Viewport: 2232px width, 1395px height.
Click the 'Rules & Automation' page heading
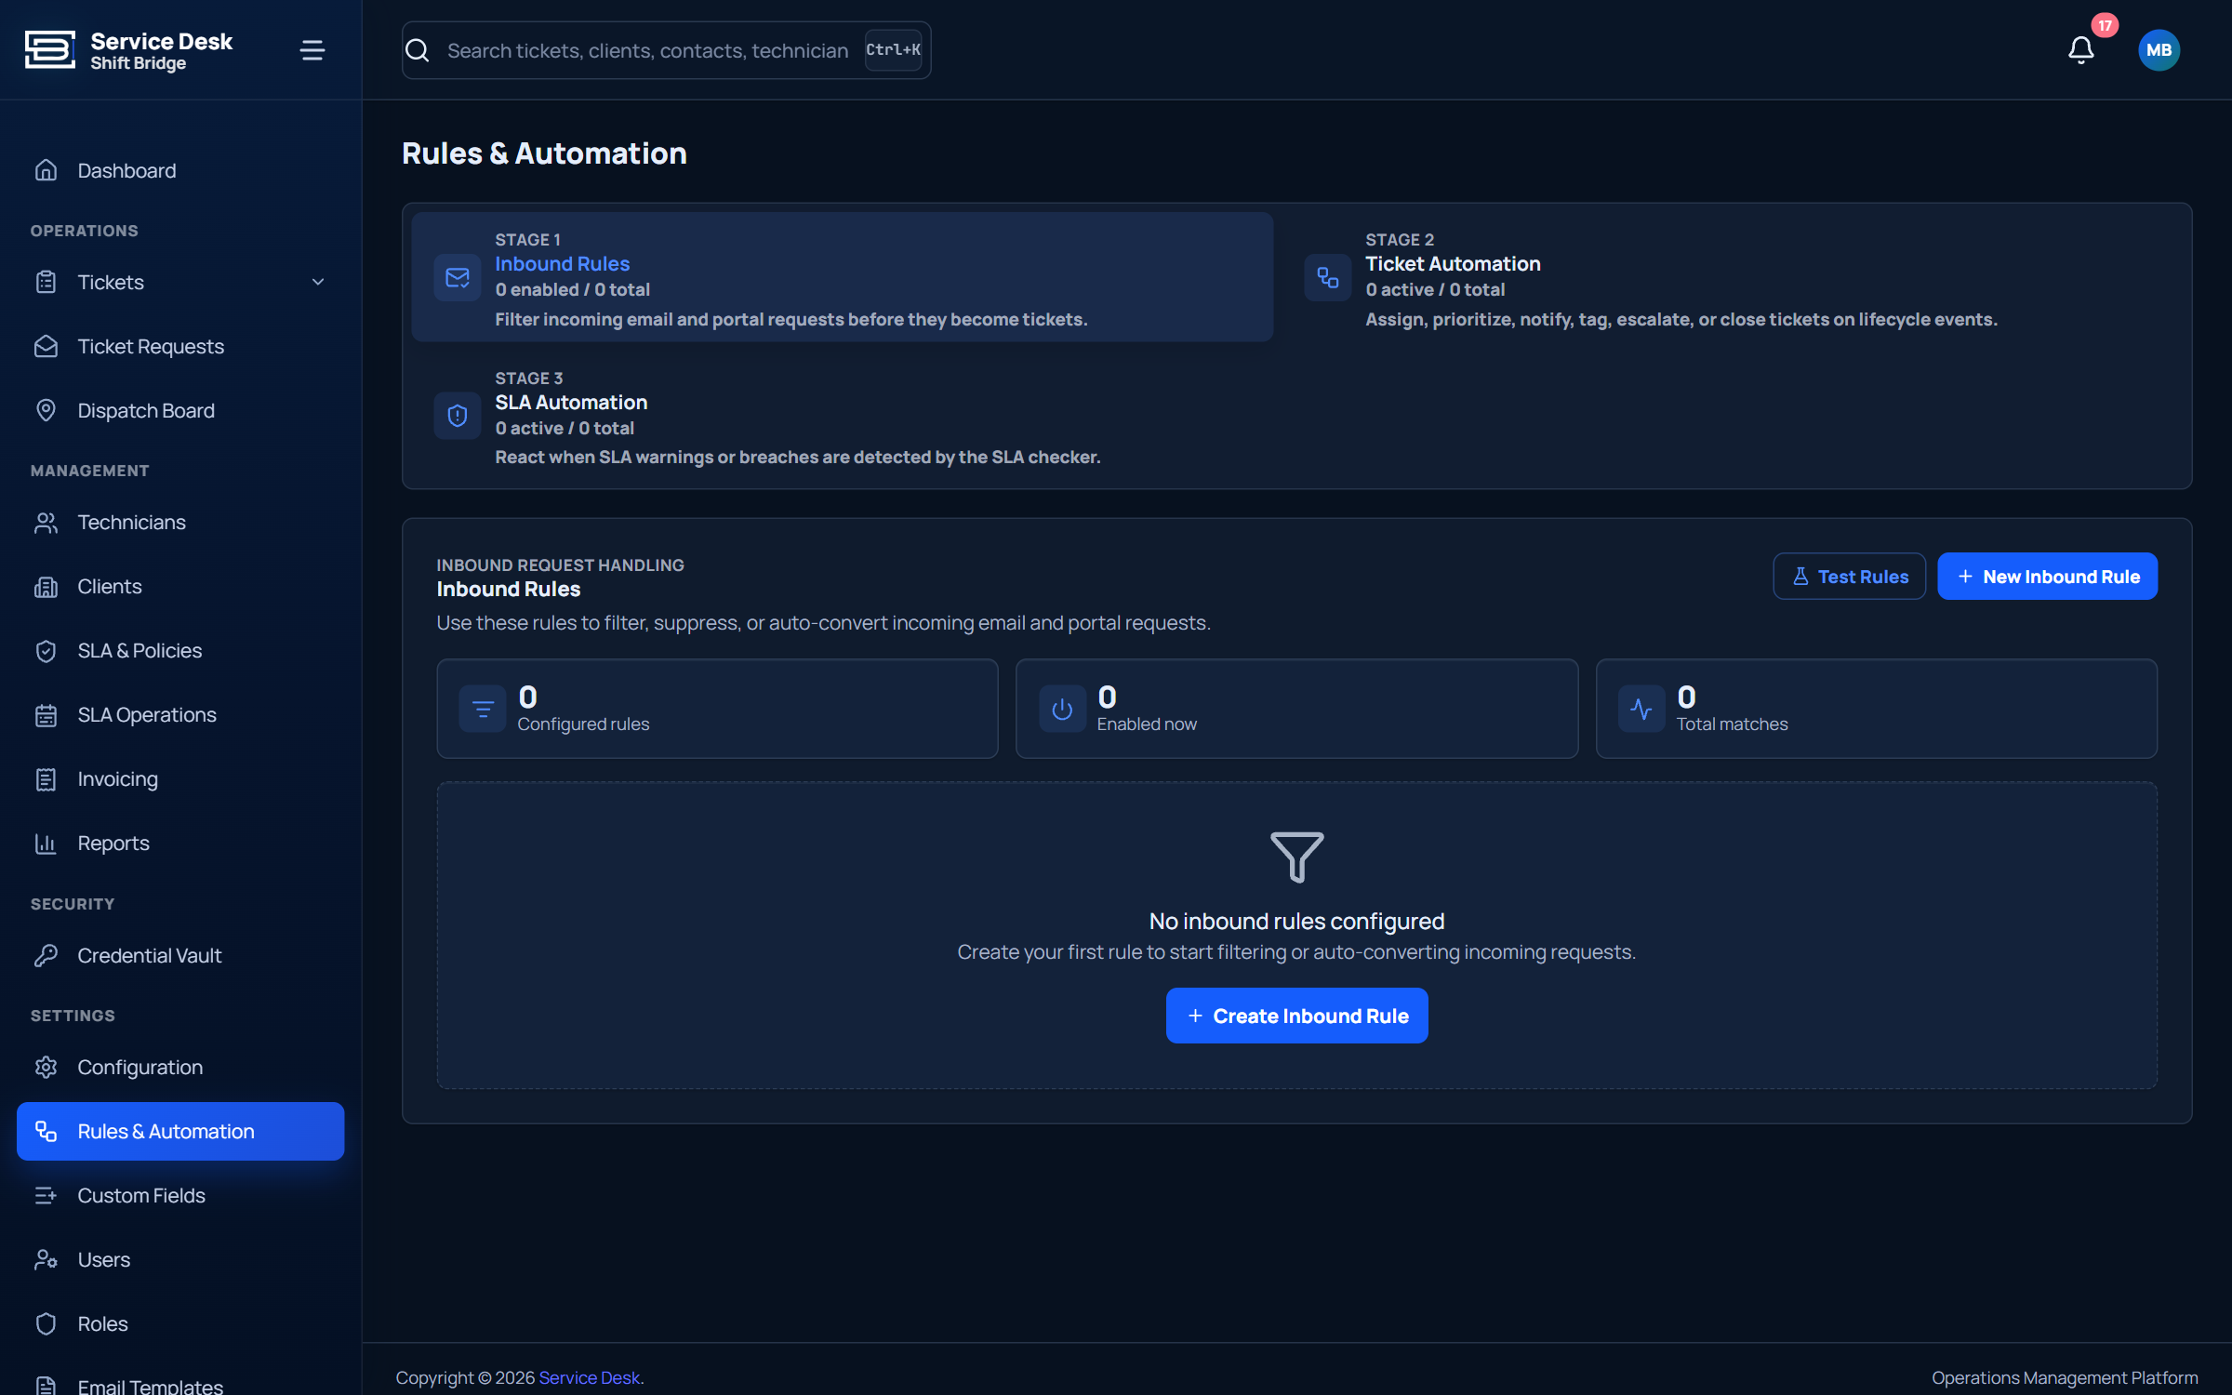click(x=544, y=153)
